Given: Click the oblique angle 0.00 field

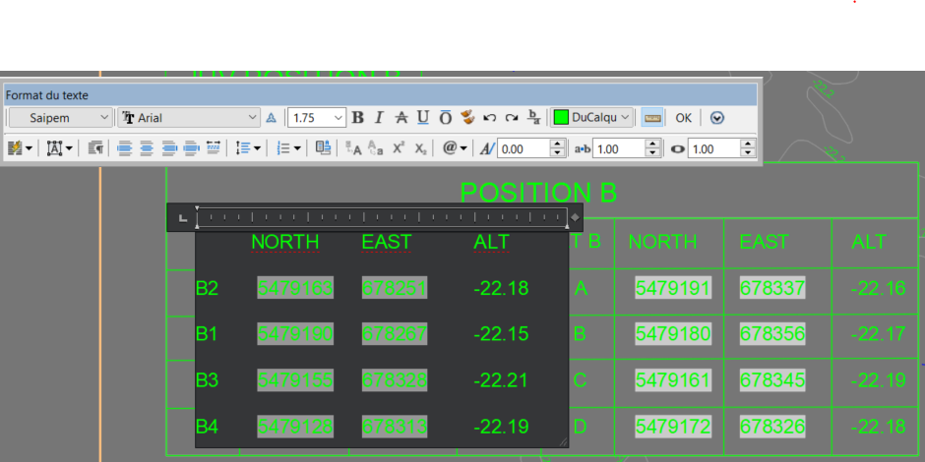Looking at the screenshot, I should tap(524, 149).
